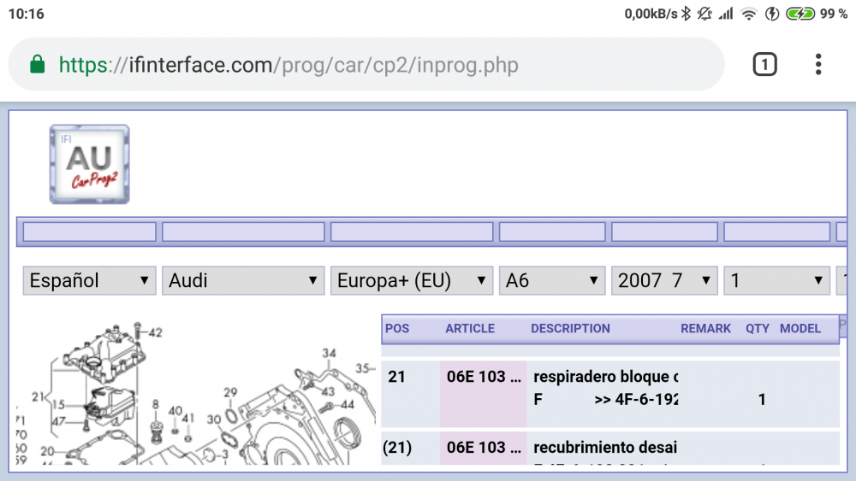
Task: Click the QTY column header
Action: tap(758, 328)
